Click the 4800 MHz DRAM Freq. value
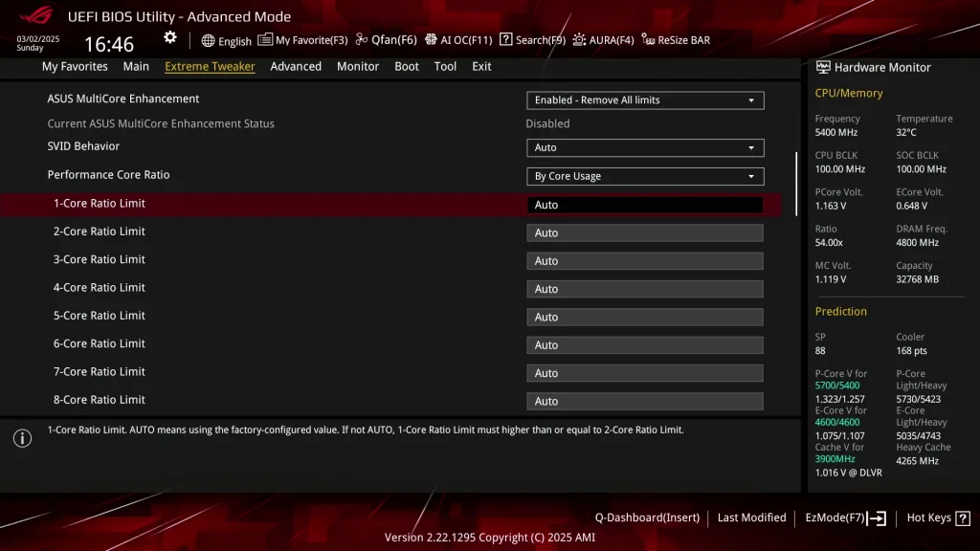 coord(918,242)
